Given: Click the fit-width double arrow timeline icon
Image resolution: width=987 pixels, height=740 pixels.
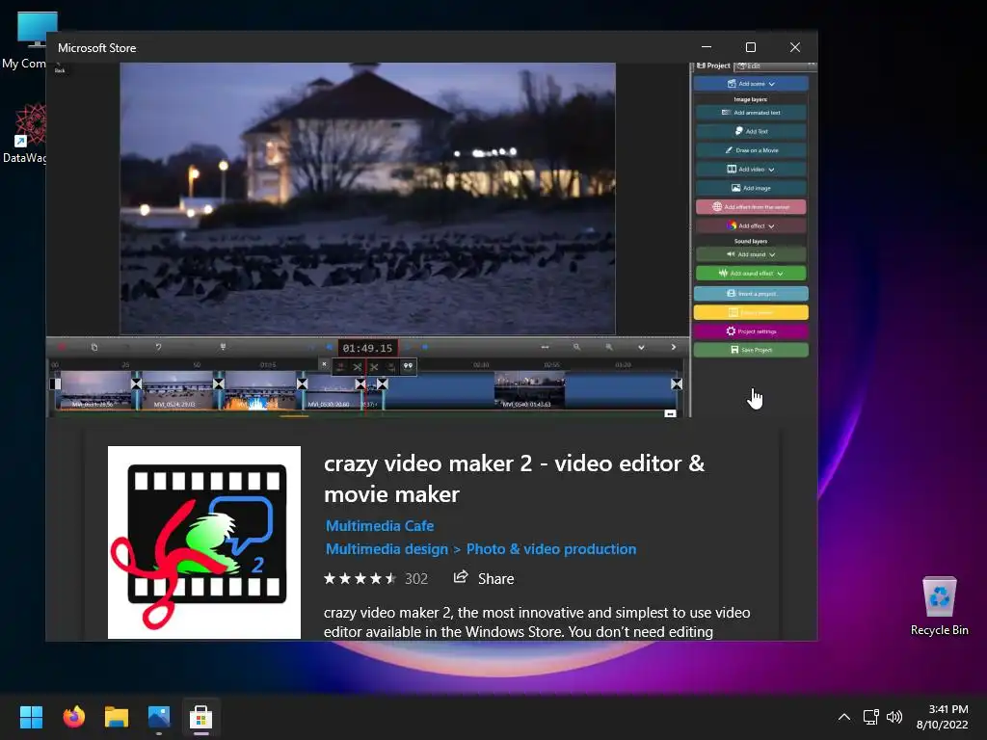Looking at the screenshot, I should [x=546, y=347].
